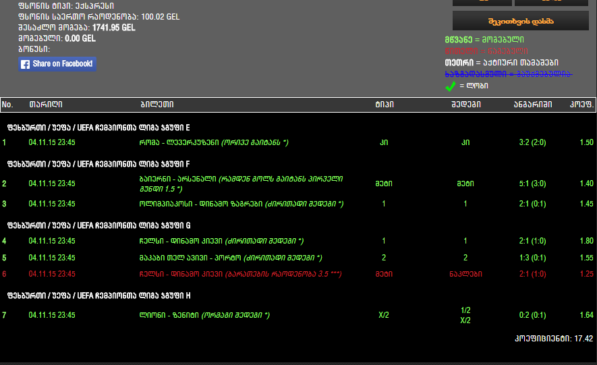Click the row 1 date '04.11.15 23:45'
Image resolution: width=597 pixels, height=365 pixels.
[x=52, y=142]
